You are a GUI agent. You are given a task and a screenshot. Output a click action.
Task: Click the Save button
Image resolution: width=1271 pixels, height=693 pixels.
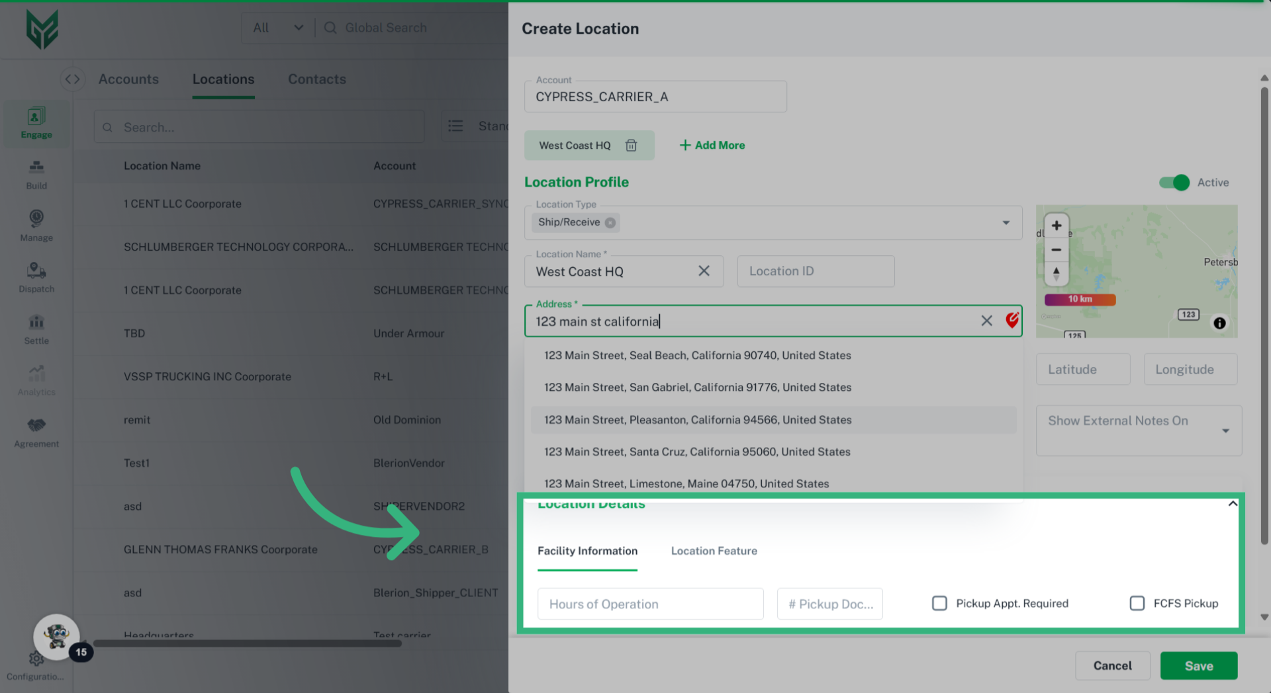tap(1198, 666)
